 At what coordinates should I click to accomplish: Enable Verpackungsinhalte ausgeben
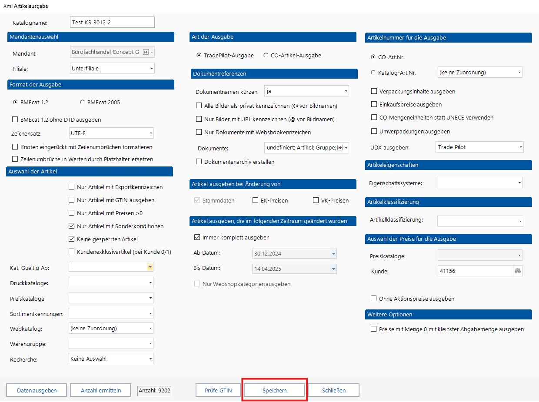click(x=374, y=91)
